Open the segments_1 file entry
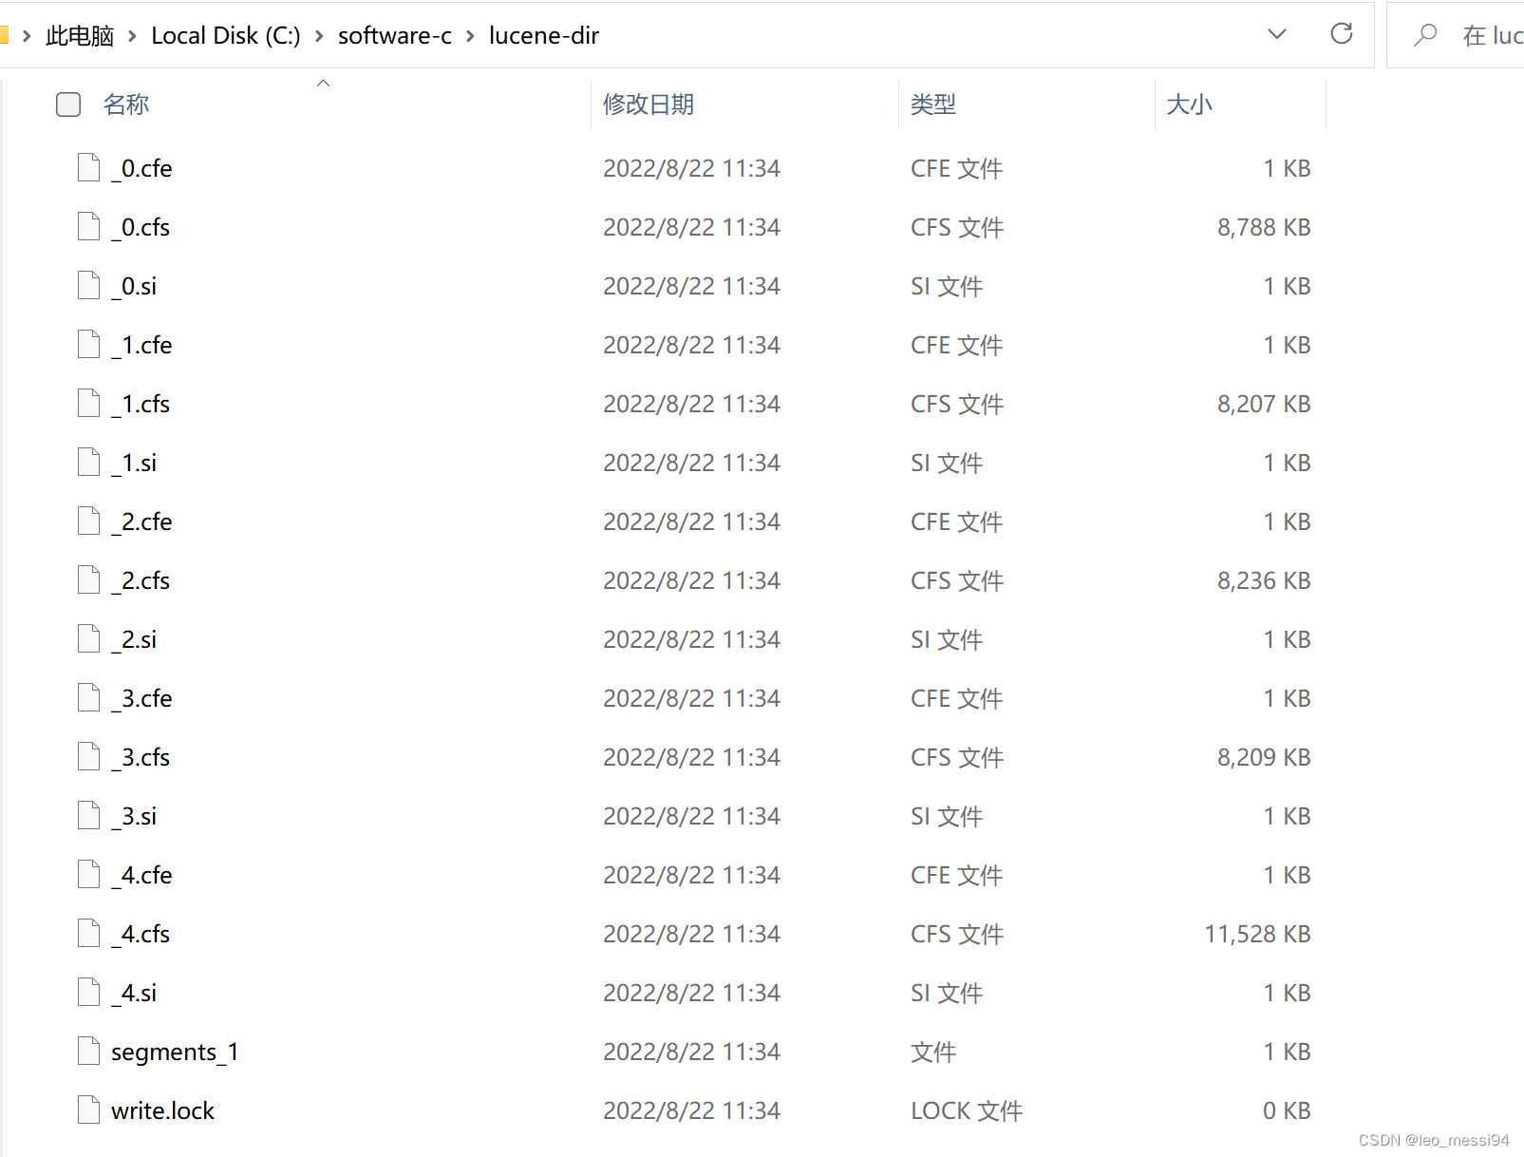This screenshot has width=1524, height=1157. pyautogui.click(x=175, y=1051)
